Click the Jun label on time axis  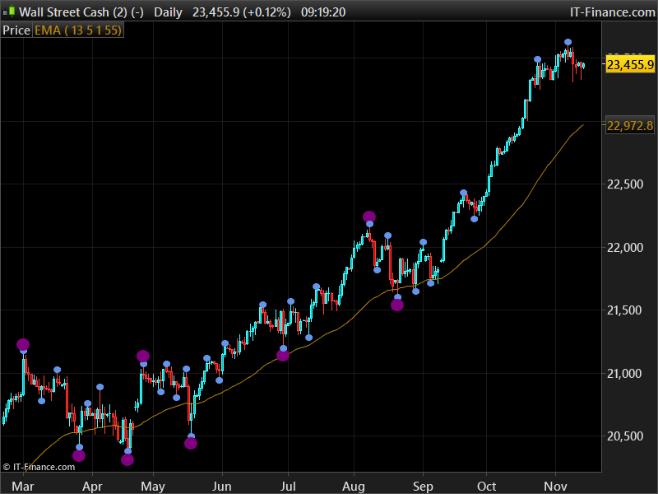coord(221,486)
